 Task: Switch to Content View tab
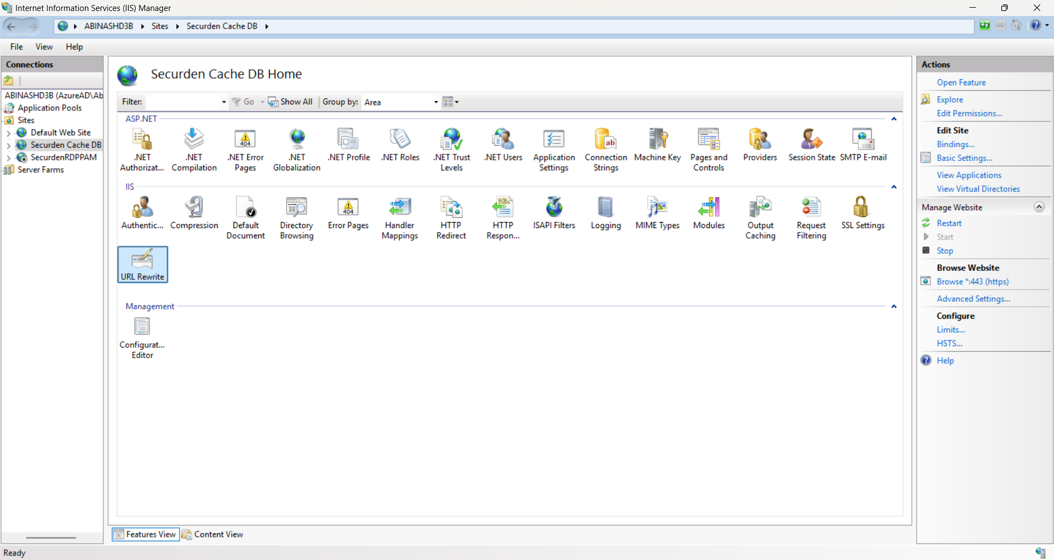tap(213, 534)
